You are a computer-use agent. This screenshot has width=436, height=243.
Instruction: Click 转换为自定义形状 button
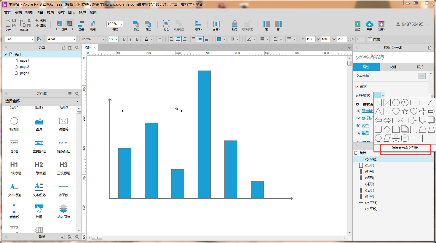pos(405,148)
